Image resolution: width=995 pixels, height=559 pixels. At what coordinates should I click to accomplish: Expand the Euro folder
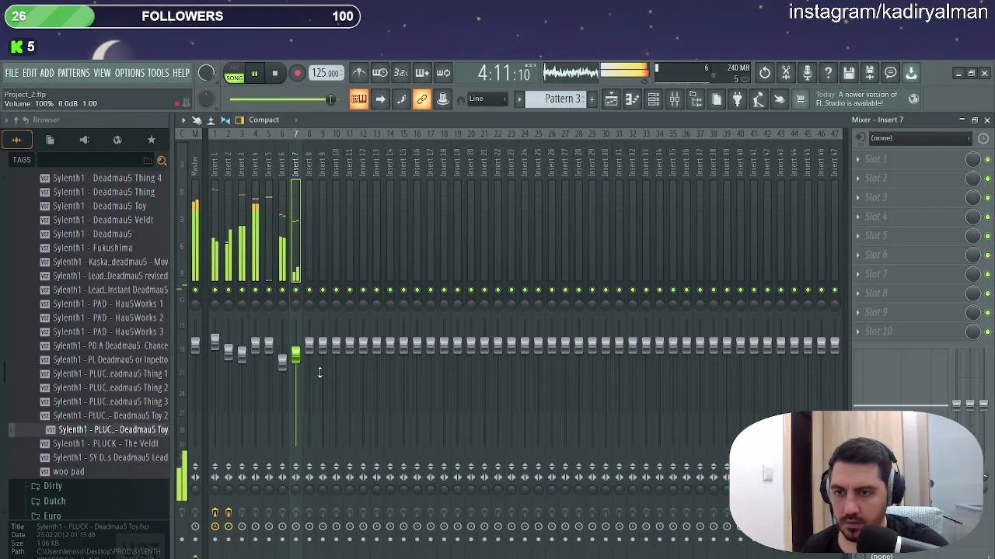click(52, 516)
